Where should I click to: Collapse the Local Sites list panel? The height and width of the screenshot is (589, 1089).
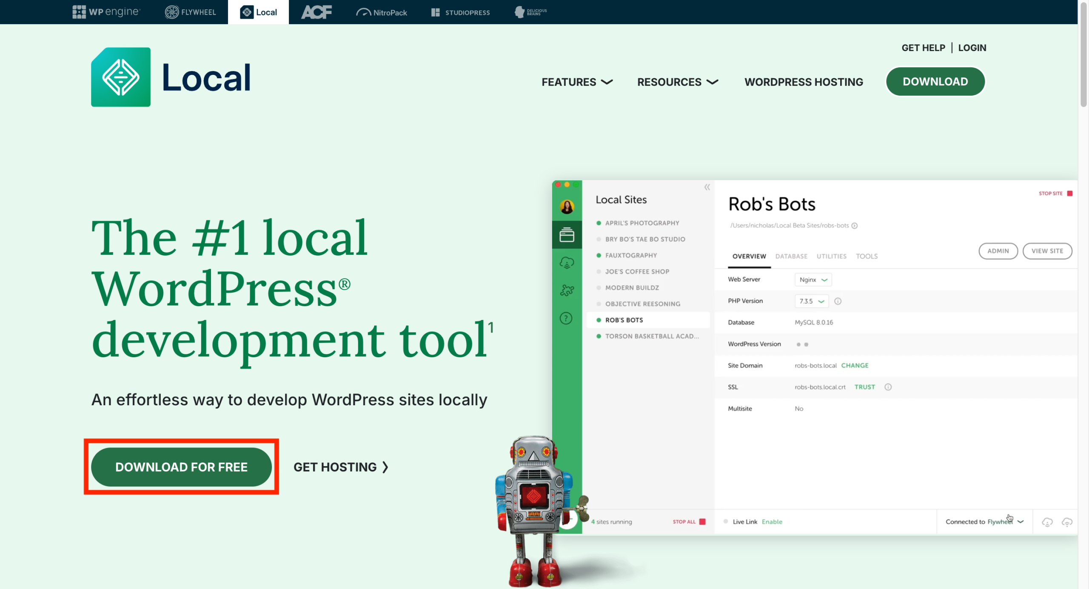[707, 187]
